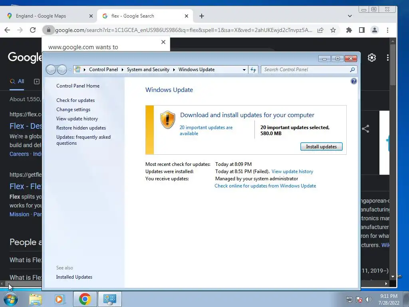Open Restore hidden updates
The image size is (409, 307).
click(81, 128)
